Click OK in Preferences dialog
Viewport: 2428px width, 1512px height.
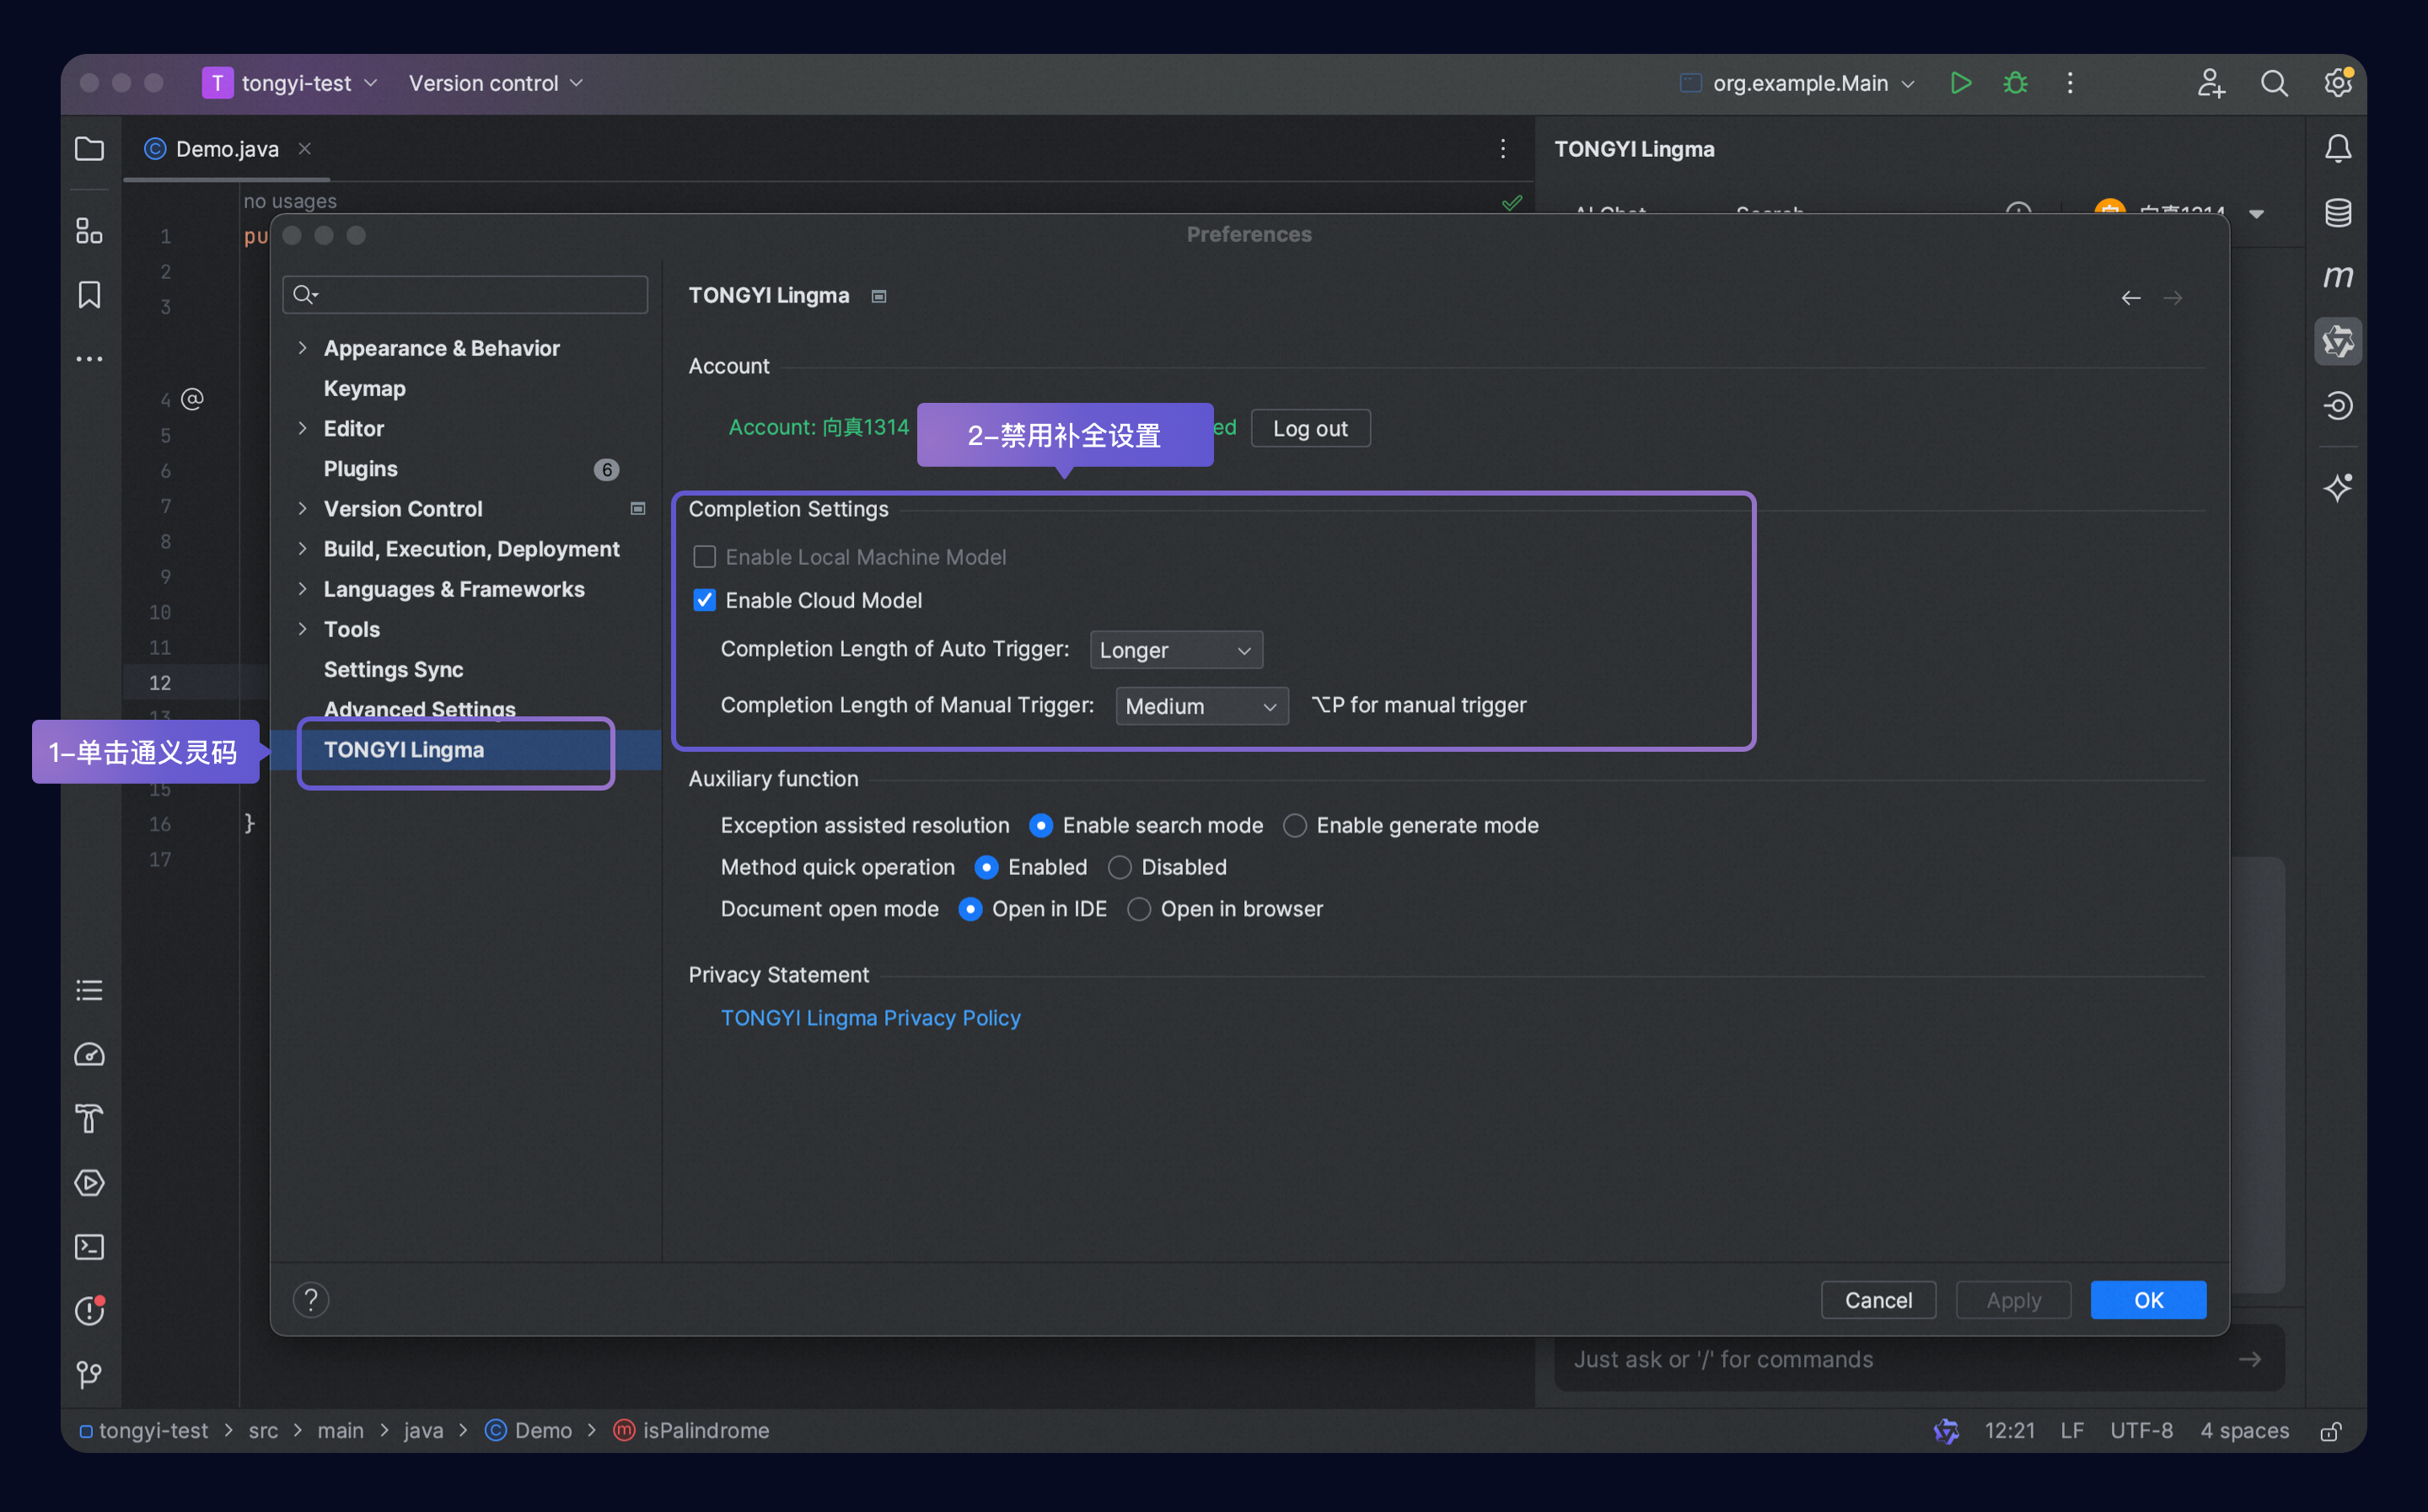tap(2148, 1300)
